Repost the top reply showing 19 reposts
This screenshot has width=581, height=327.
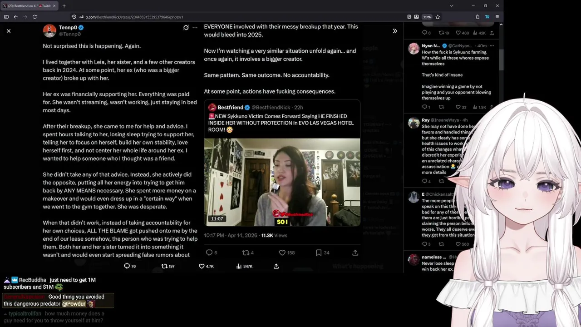pos(443,33)
